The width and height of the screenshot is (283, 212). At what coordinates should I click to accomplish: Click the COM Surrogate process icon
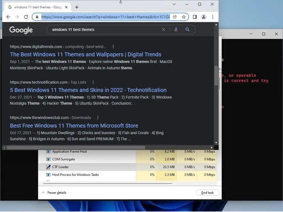point(48,159)
